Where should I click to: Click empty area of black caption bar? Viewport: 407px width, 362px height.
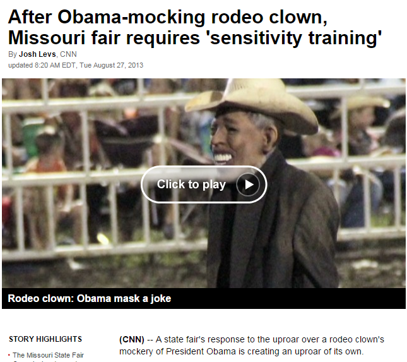coord(285,298)
